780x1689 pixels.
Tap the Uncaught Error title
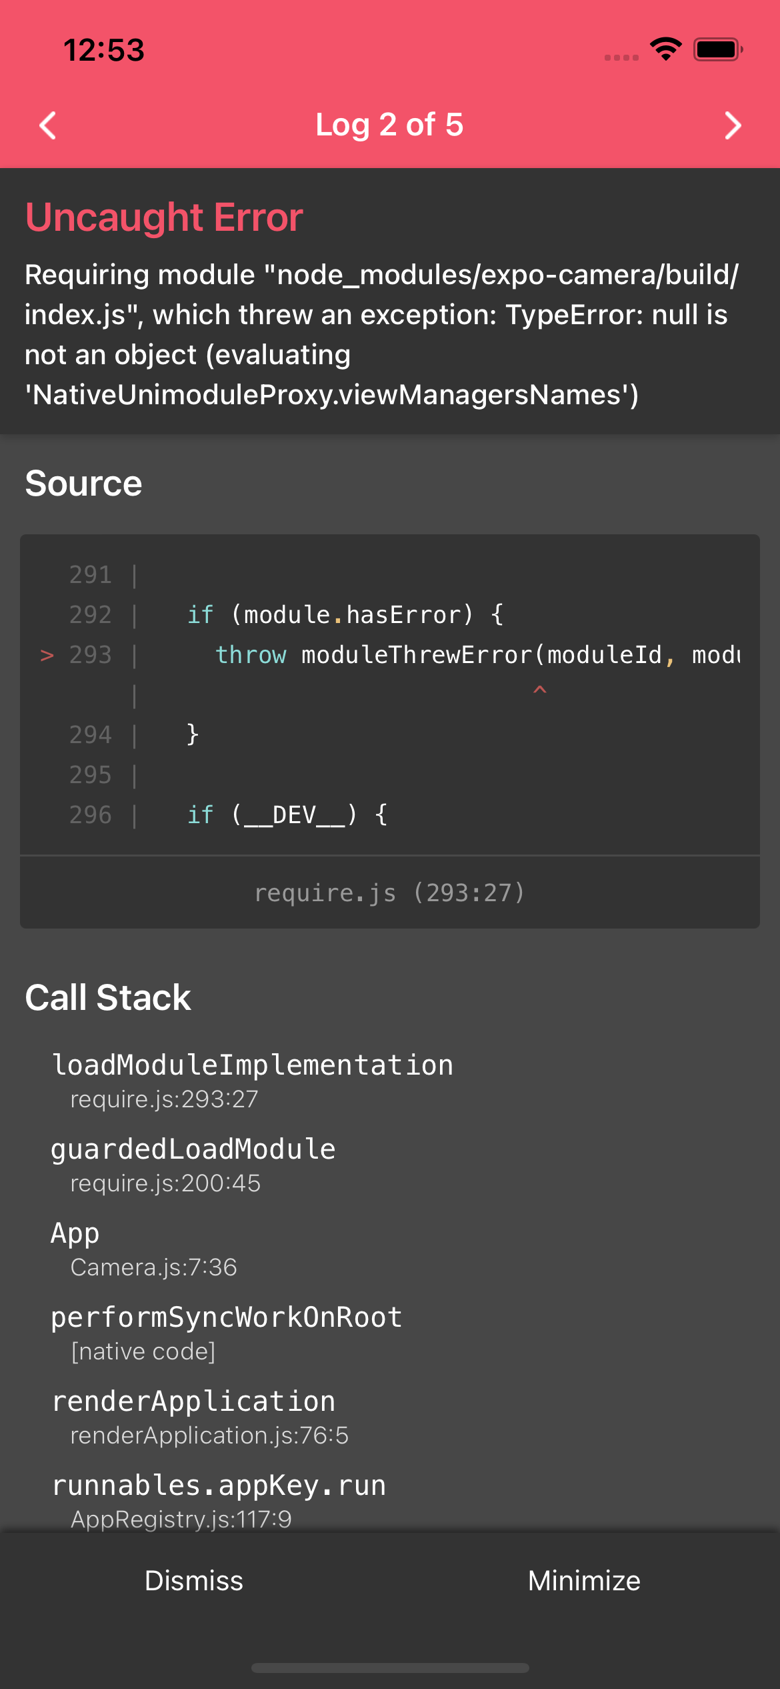(x=164, y=217)
